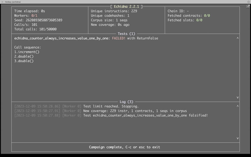
Task: Click Total calls: 101/50000 line
Action: coord(35,29)
